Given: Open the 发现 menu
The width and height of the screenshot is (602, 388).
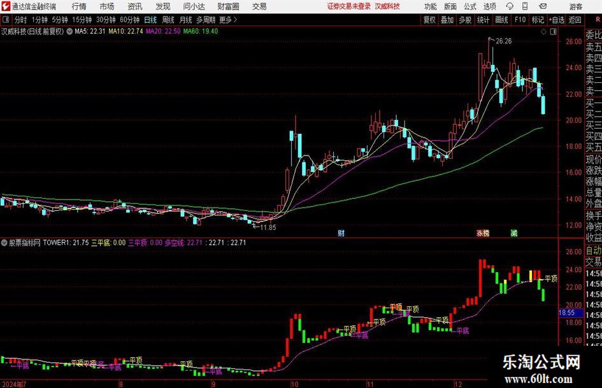Looking at the screenshot, I should point(163,6).
